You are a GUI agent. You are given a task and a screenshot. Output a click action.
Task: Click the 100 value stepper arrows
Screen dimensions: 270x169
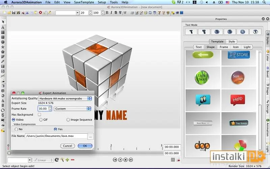click(103, 13)
